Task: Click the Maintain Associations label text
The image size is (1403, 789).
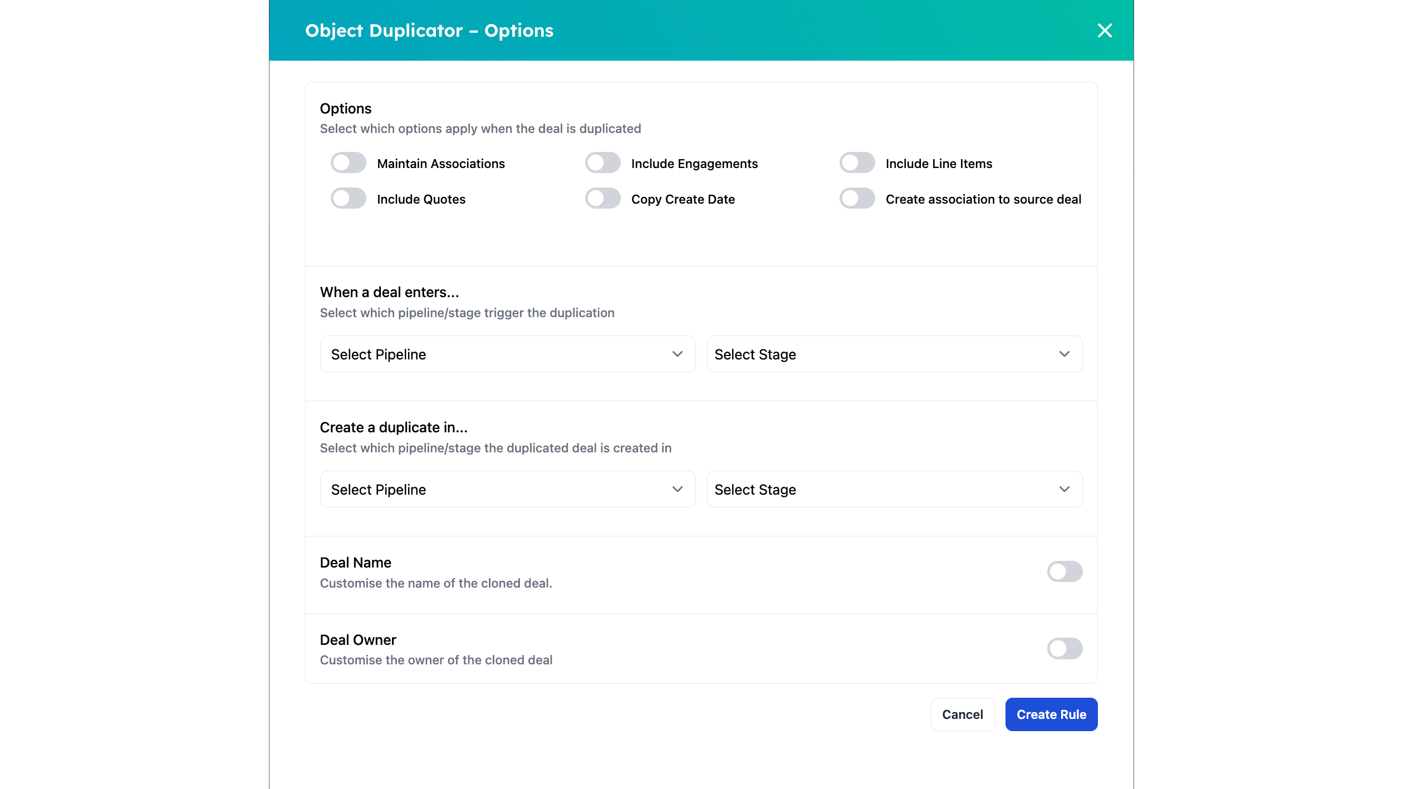Action: point(440,164)
